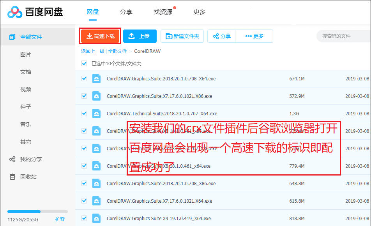Viewport: 371px width, 226px height.
Task: Toggle the select-all checkbox for 10 files
Action: tap(84, 63)
